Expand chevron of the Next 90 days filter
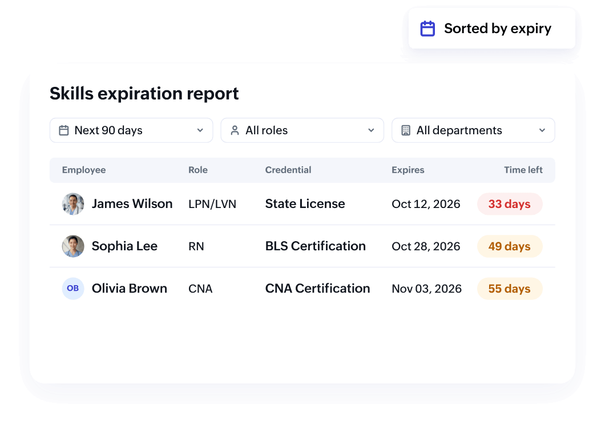The image size is (605, 424). [200, 130]
